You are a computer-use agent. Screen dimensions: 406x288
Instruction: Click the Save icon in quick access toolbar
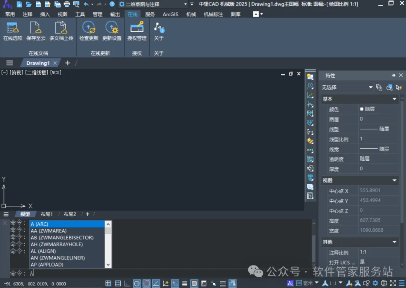[38, 4]
